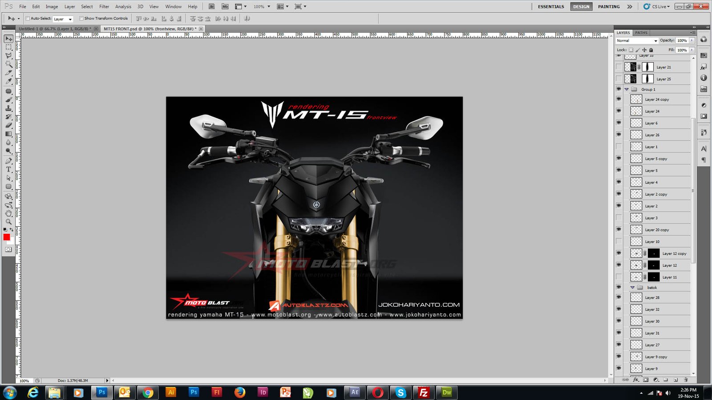Switch to the Essentials workspace
The image size is (712, 400).
(x=551, y=7)
